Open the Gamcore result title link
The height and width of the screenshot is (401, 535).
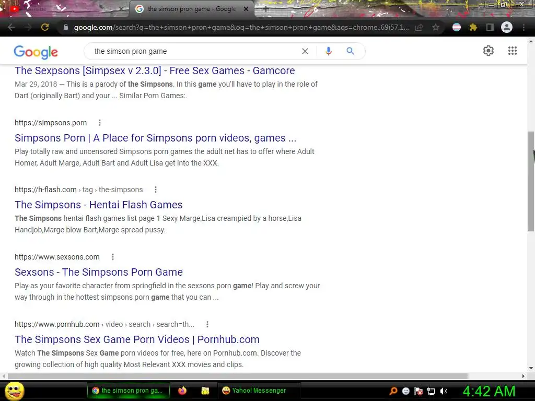155,70
